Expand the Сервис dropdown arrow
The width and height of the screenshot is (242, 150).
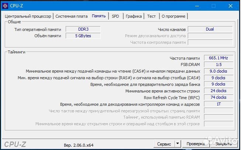[178, 144]
